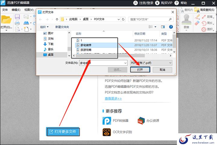Open the dropdown arrow under 打开(O)...
Image resolution: width=217 pixels, height=145 pixels.
[x=6, y=30]
